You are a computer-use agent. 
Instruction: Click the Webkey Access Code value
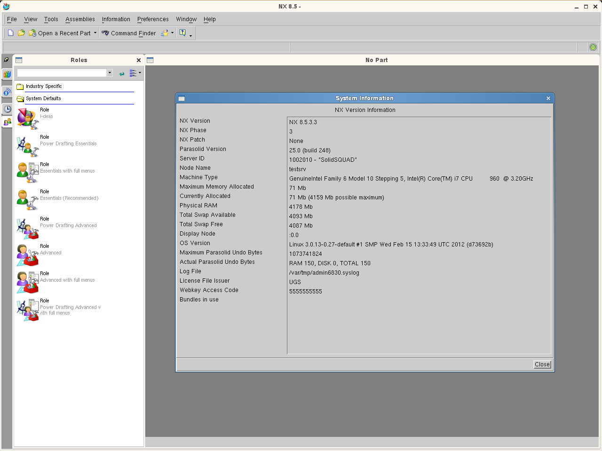[306, 292]
